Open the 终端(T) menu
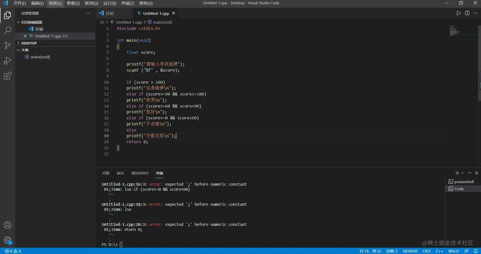 [x=128, y=3]
